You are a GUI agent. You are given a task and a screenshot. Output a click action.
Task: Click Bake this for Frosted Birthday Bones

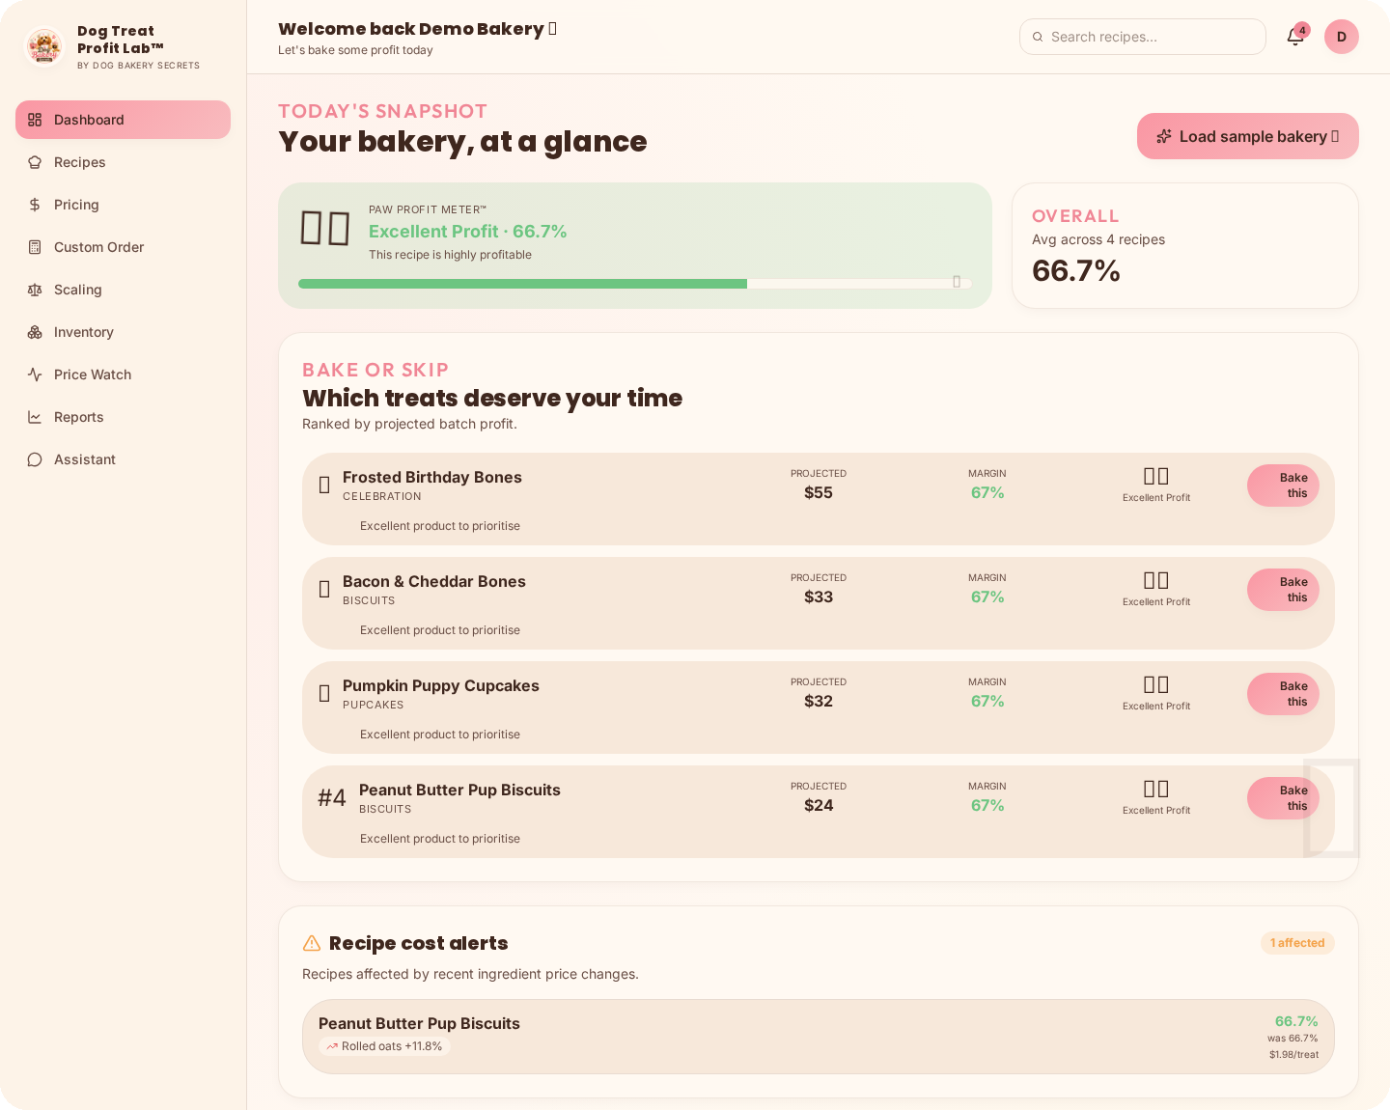[1283, 486]
